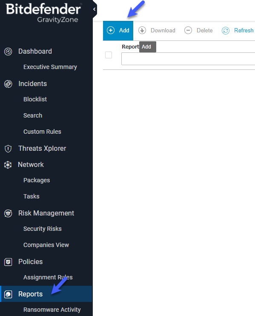Click the Reports pie-chart icon

click(8, 294)
